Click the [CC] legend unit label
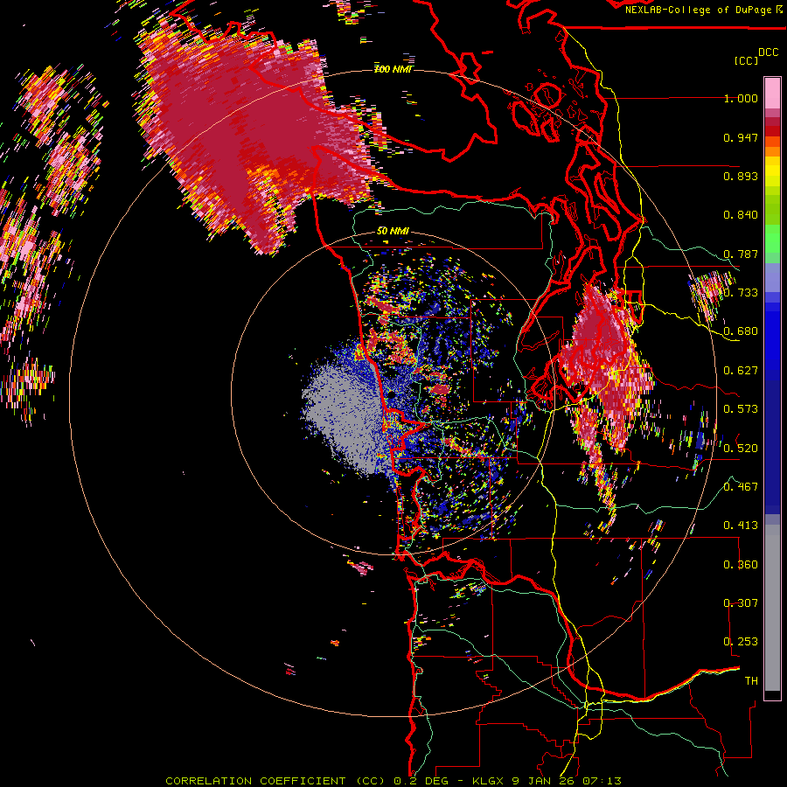Screen dimensions: 787x787 [746, 60]
